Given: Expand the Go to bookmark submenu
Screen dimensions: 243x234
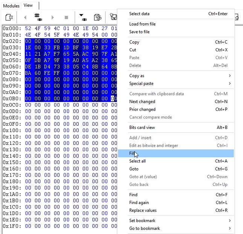Looking at the screenshot, I should pos(176,228).
